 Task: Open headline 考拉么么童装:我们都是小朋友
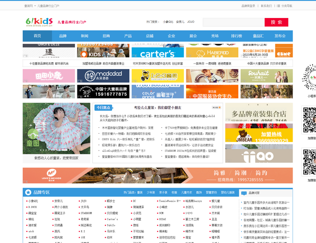coord(158,108)
